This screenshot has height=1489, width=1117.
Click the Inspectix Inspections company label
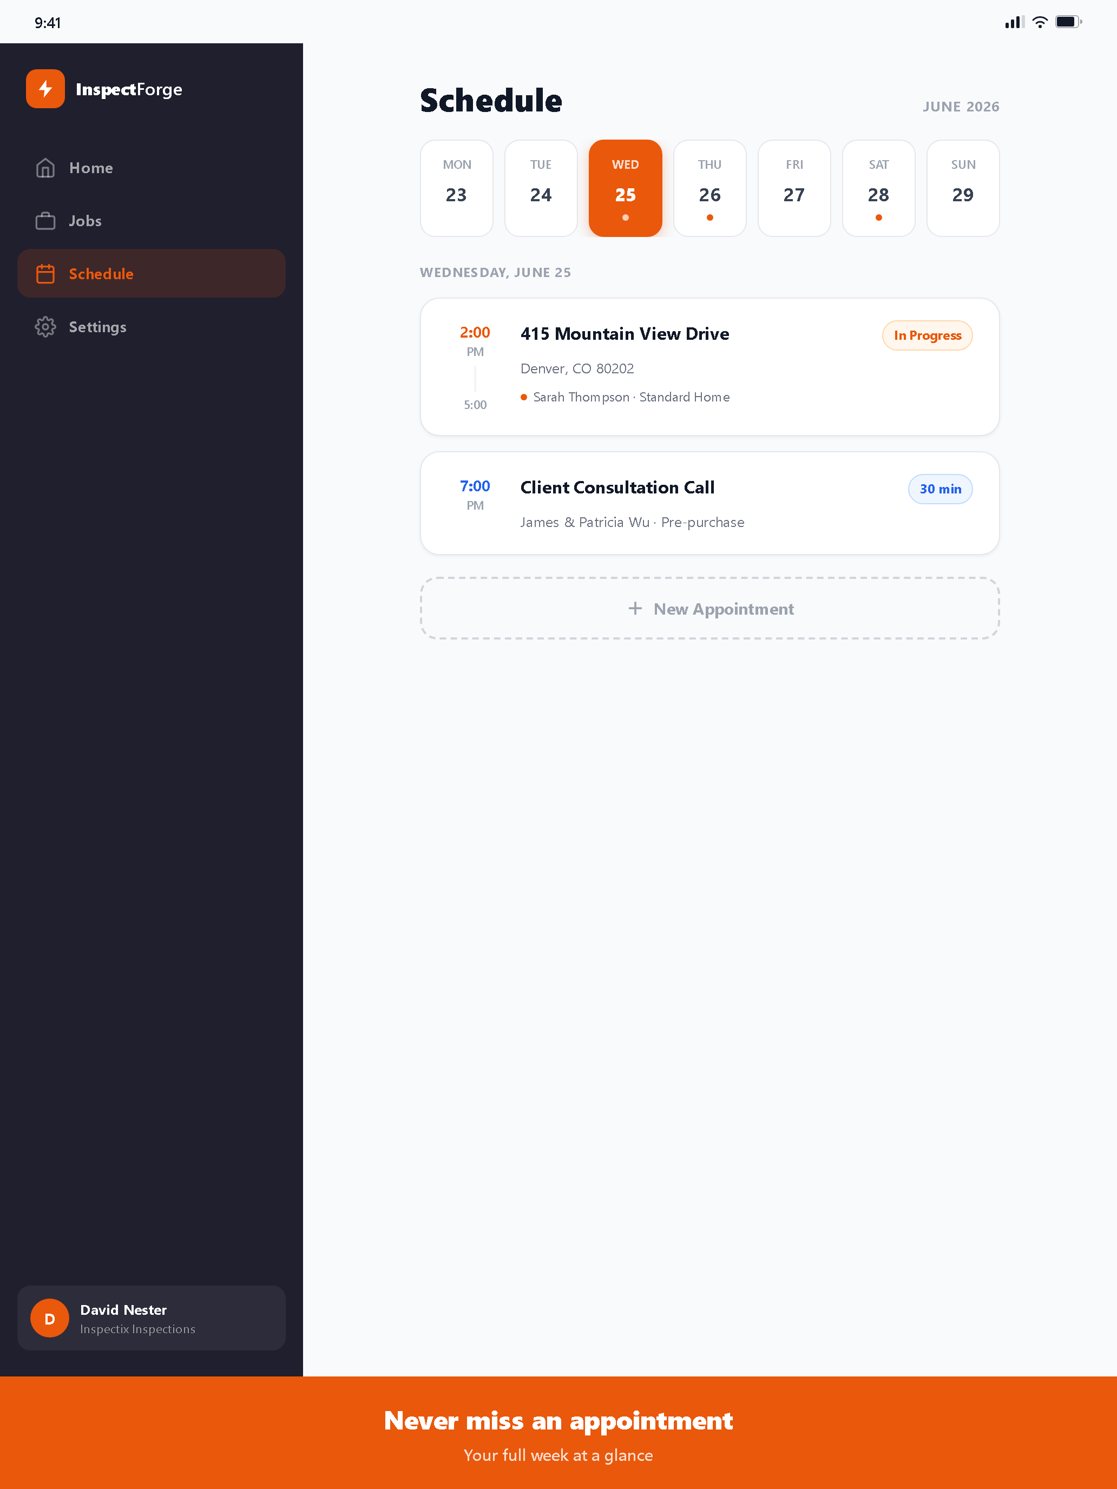137,1329
